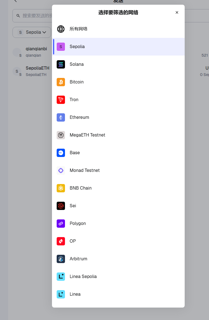The height and width of the screenshot is (320, 209).
Task: Choose Linea Sepolia label
Action: (x=83, y=277)
